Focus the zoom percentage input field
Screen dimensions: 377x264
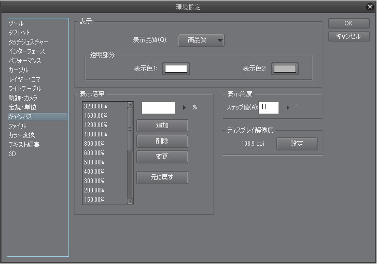click(x=158, y=107)
